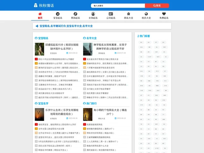Open the article titled 乐字什么生肖
The width and height of the screenshot is (204, 153).
[62, 112]
